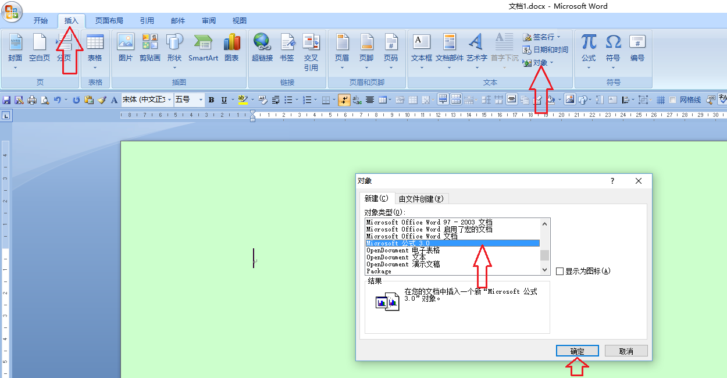Select OpenDocument 电子表格 in list
The height and width of the screenshot is (378, 727).
(452, 250)
